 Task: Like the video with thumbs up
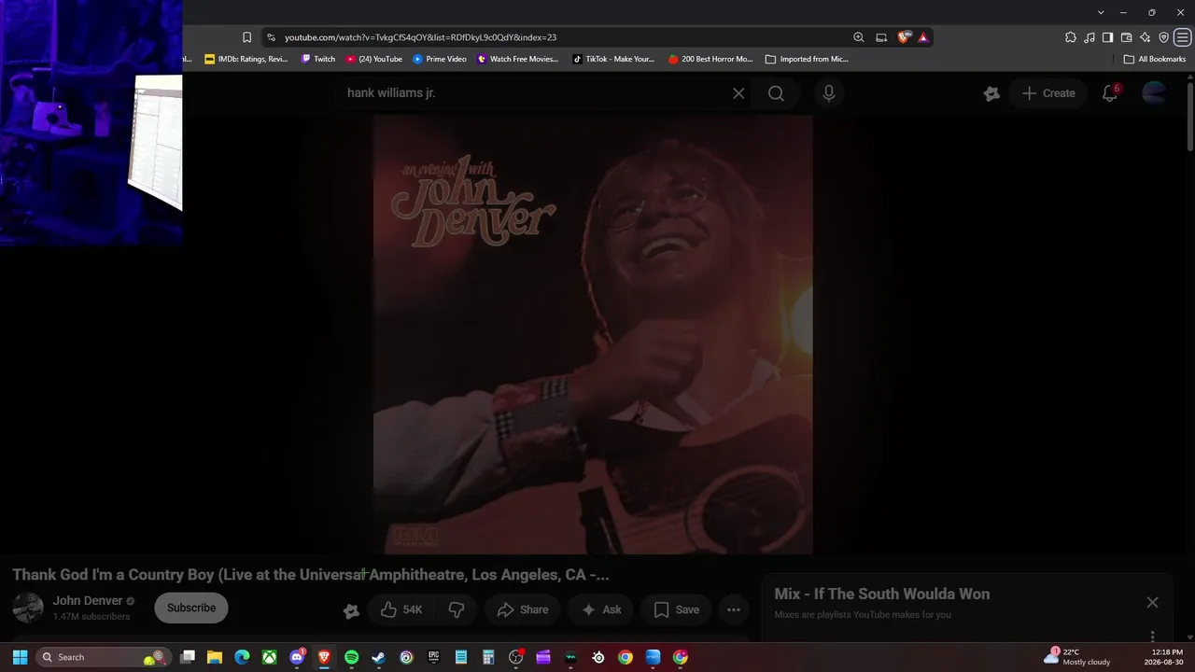click(x=401, y=609)
